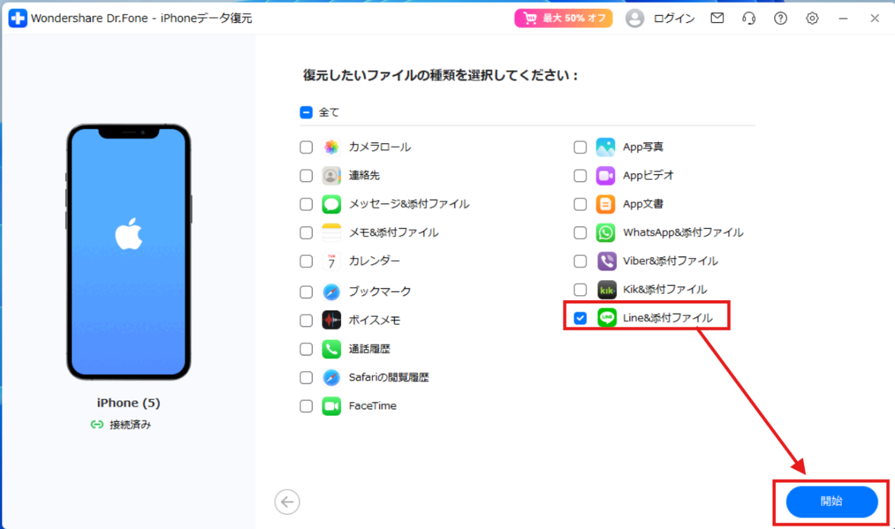This screenshot has width=895, height=529.
Task: Click the Camera Roll (カメラロール) photos icon
Action: pyautogui.click(x=331, y=147)
